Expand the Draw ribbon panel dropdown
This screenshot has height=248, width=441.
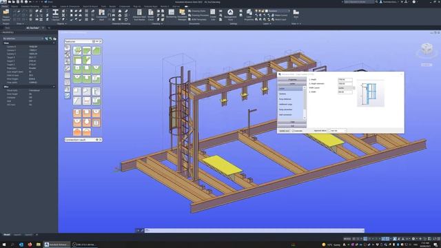coord(20,24)
